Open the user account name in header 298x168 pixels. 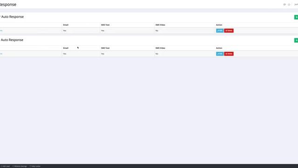coord(296,4)
